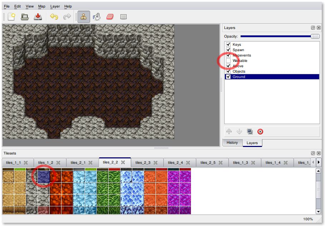Undo the last action
The image size is (325, 226).
pos(54,17)
